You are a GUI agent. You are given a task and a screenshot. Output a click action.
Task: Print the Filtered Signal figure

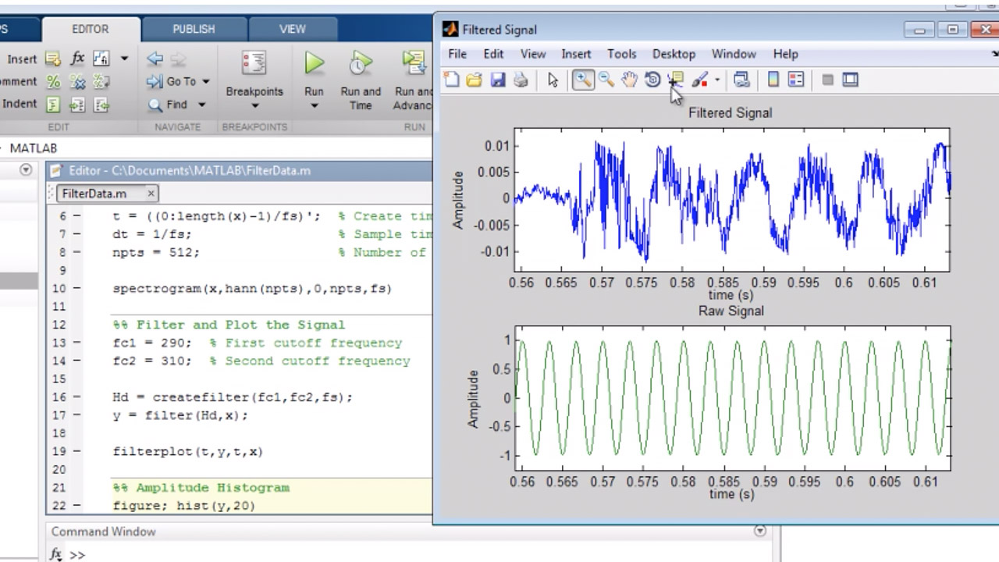[521, 79]
